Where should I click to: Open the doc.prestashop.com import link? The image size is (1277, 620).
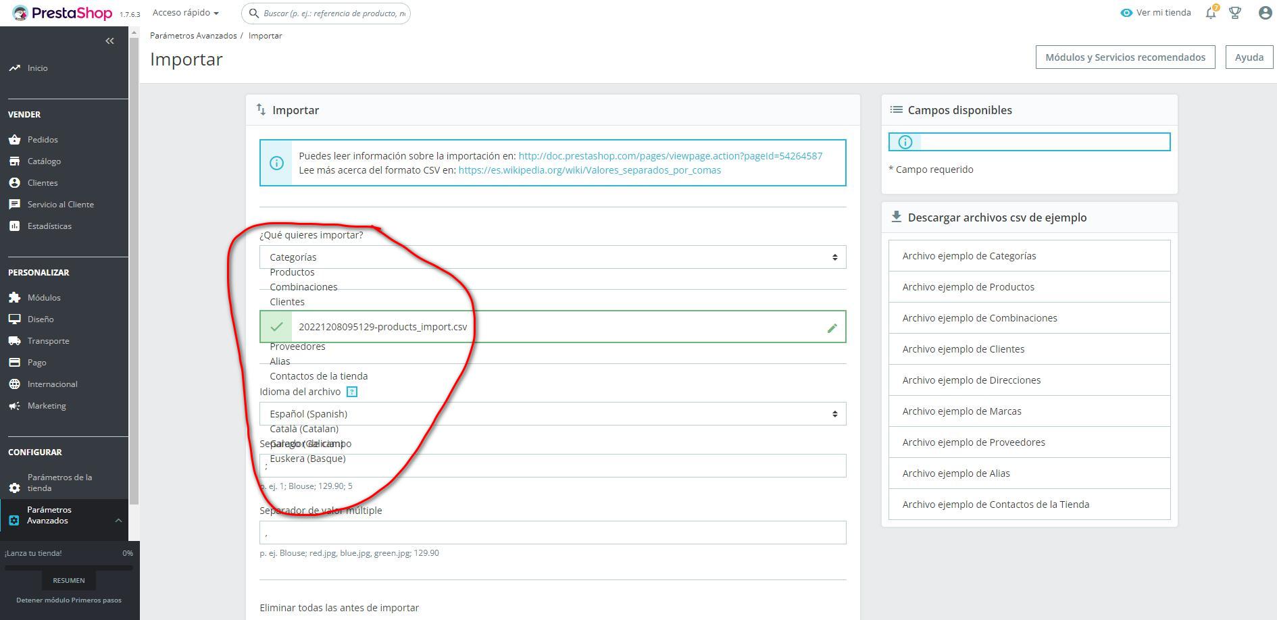[670, 156]
